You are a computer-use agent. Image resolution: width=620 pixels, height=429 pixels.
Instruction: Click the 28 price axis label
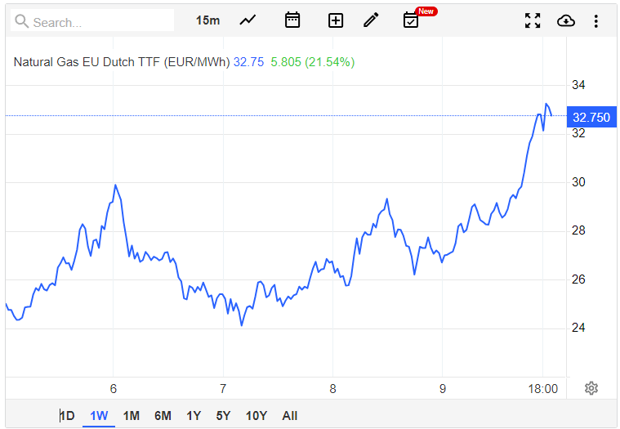(578, 230)
